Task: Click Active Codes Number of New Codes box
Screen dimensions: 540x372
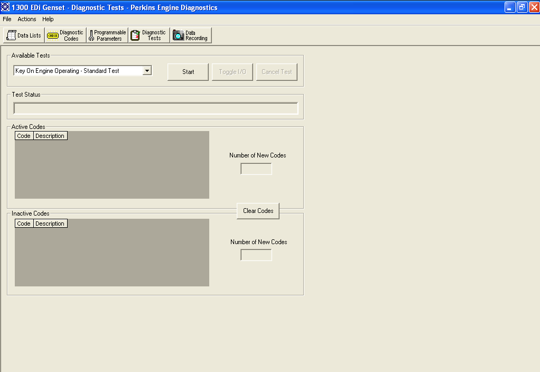Action: [256, 169]
